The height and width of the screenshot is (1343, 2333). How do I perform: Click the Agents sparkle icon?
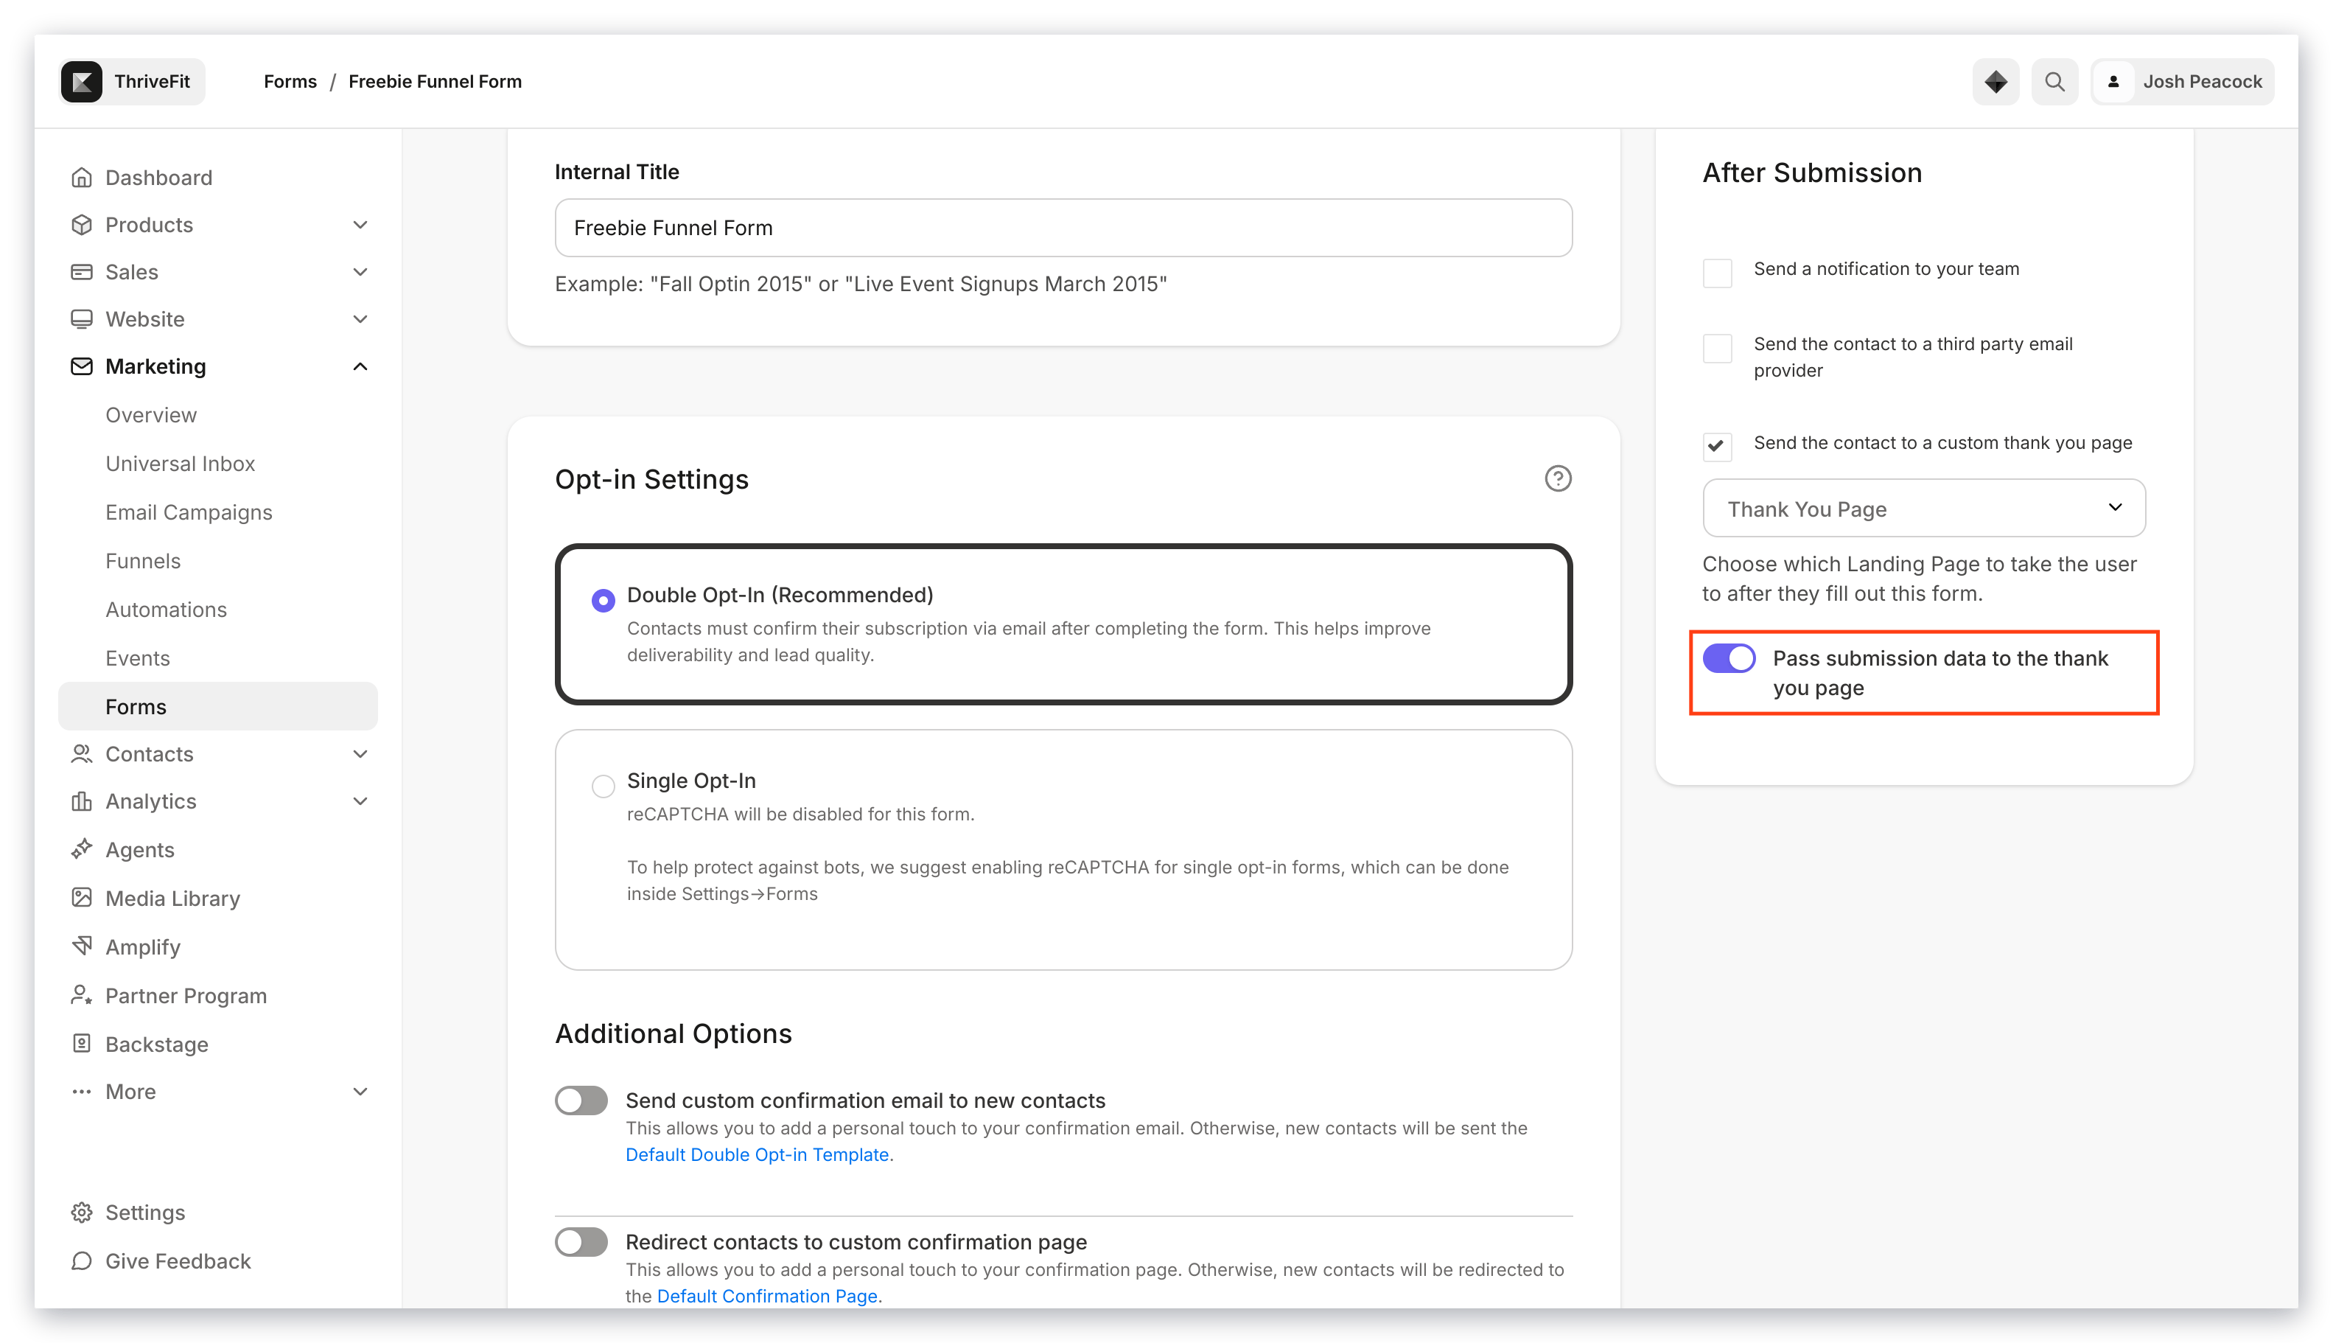(81, 848)
